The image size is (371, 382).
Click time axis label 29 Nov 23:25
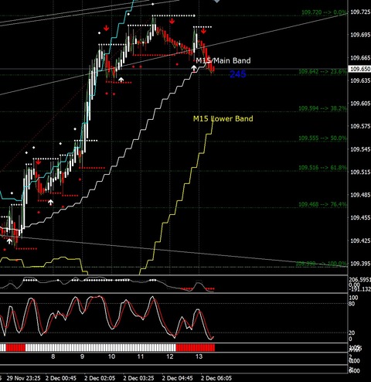point(23,378)
